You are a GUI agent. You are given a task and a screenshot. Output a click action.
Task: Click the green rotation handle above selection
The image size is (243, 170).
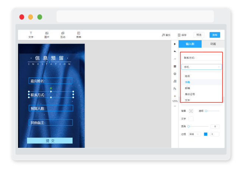(51, 88)
